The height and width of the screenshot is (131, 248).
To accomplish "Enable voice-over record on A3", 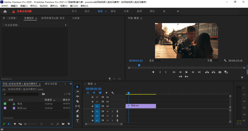I will (x=117, y=121).
